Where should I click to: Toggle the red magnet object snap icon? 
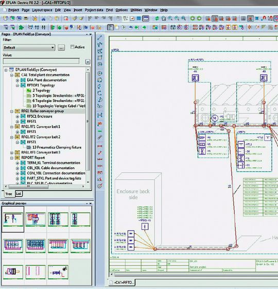click(x=264, y=18)
